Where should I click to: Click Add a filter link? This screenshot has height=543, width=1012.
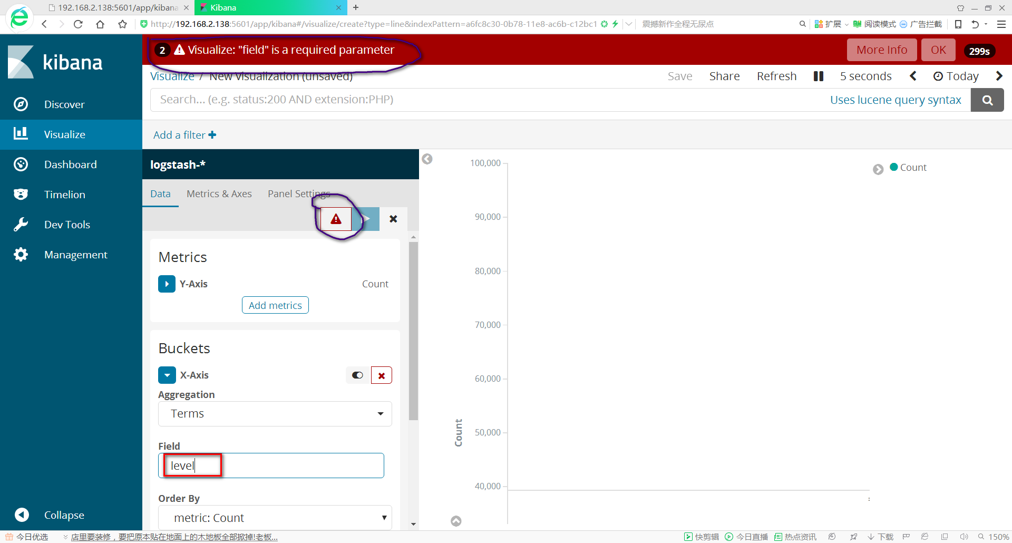pyautogui.click(x=184, y=135)
